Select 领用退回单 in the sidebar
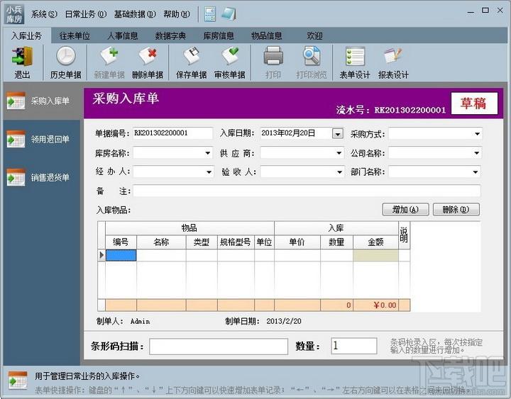Viewport: 511px width, 399px height. pyautogui.click(x=42, y=140)
